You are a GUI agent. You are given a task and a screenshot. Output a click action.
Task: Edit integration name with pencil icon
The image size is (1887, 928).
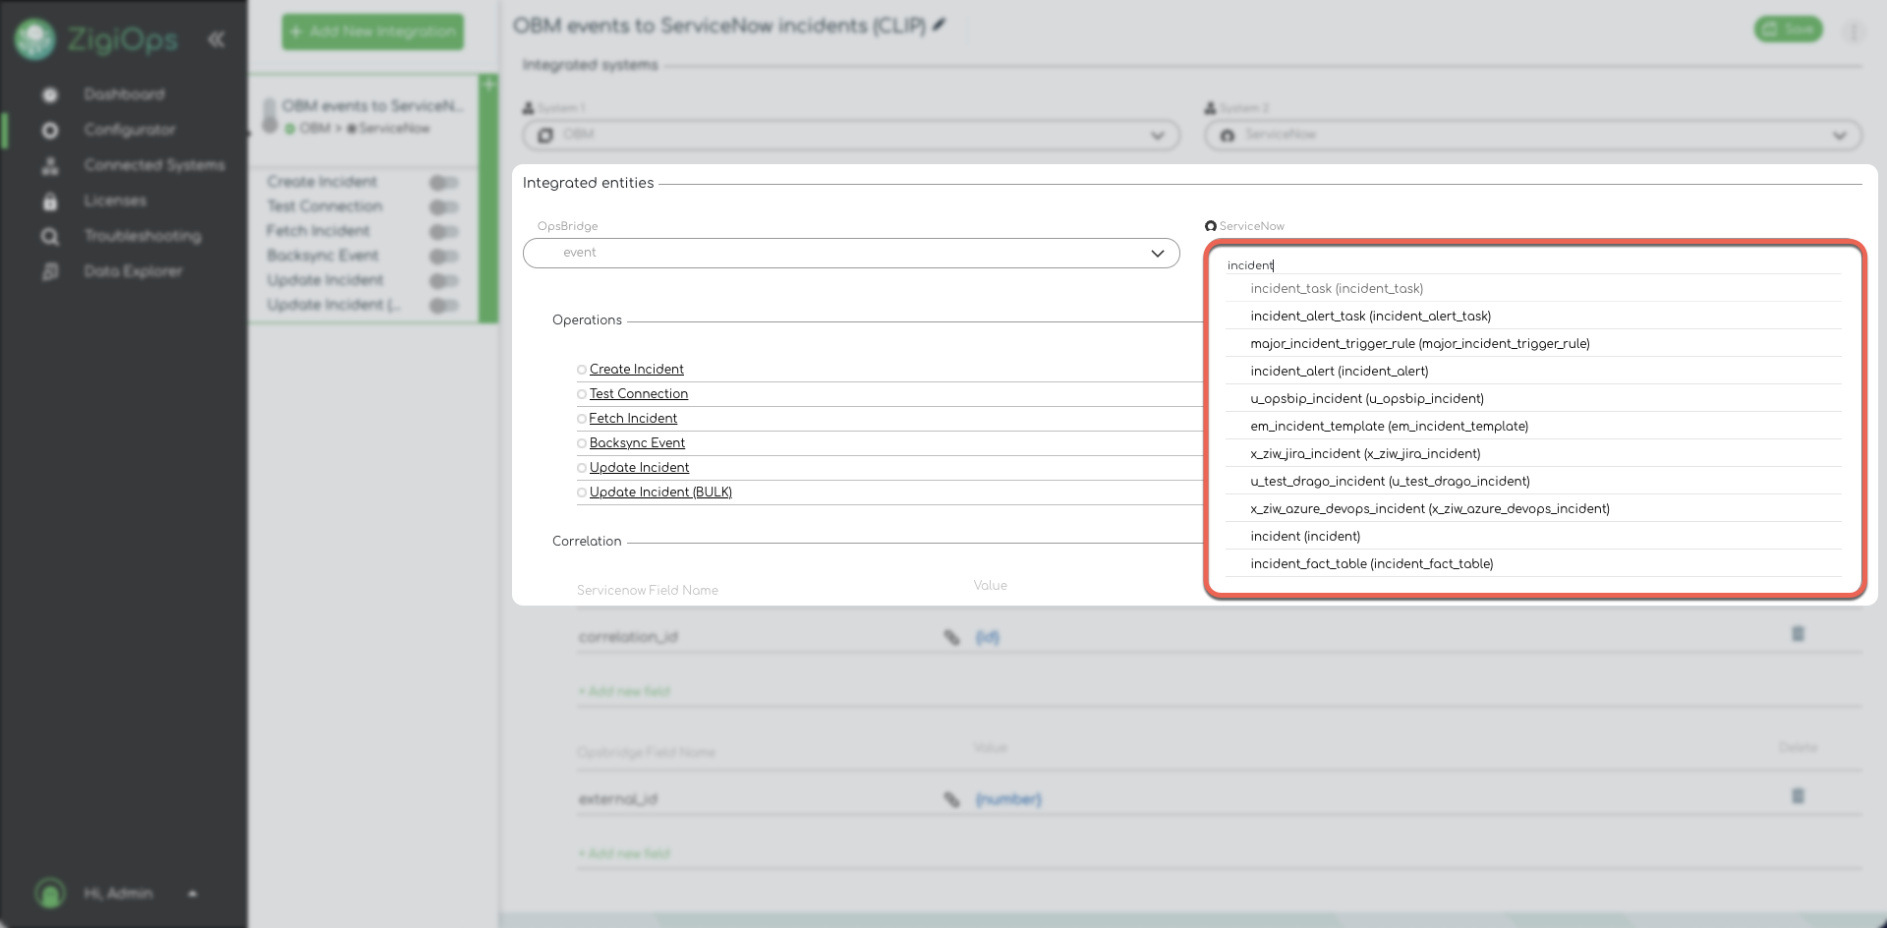click(x=940, y=26)
